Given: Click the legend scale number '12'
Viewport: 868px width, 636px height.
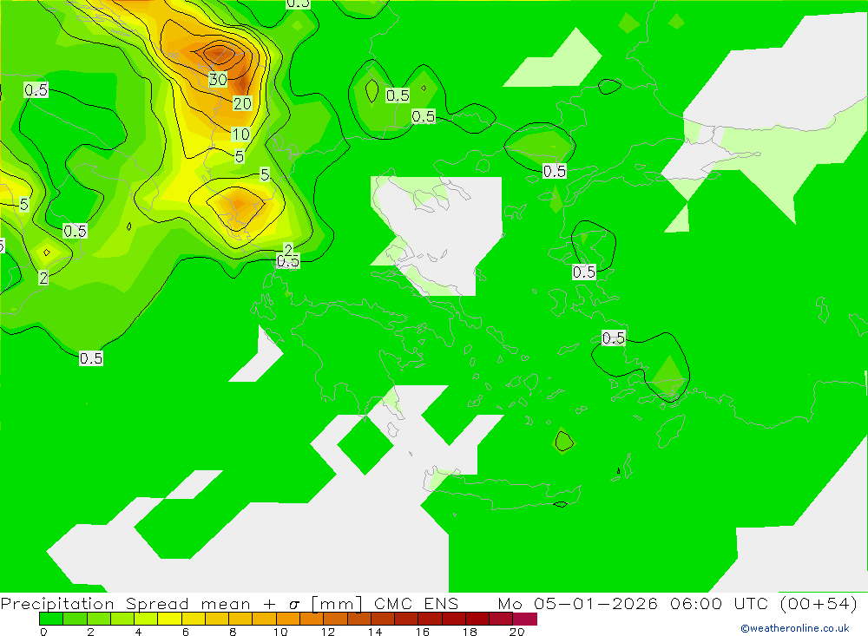Looking at the screenshot, I should point(328,632).
